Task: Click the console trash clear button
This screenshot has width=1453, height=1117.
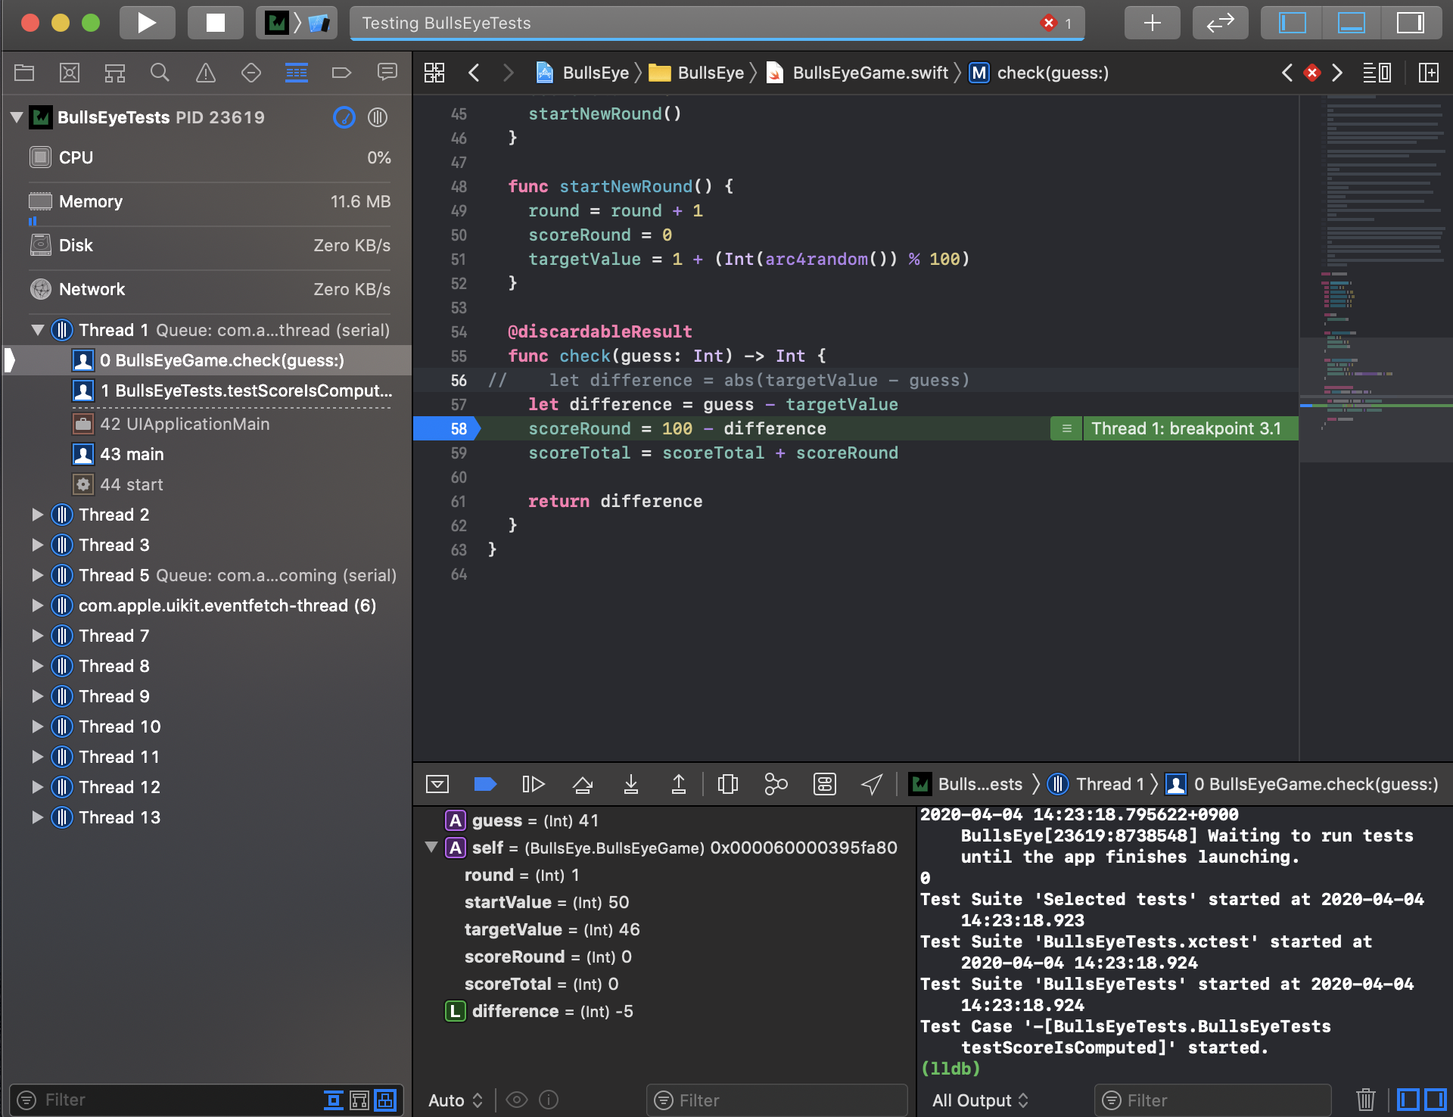Action: point(1365,1100)
